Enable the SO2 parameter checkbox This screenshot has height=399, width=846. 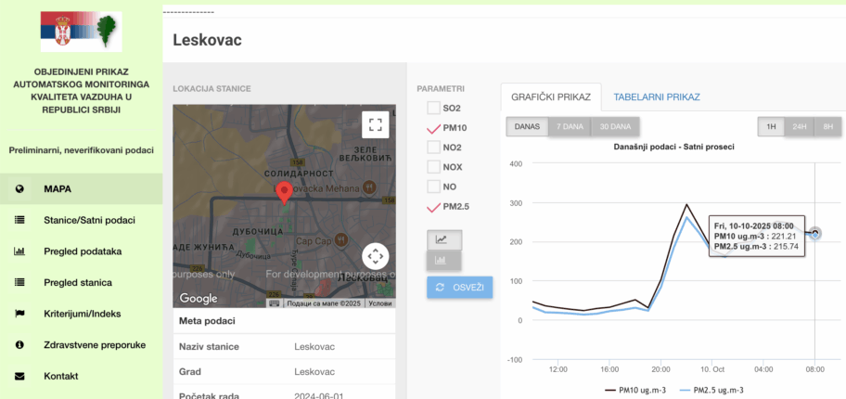433,109
